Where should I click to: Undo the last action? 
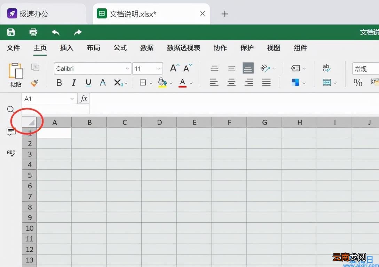point(56,32)
